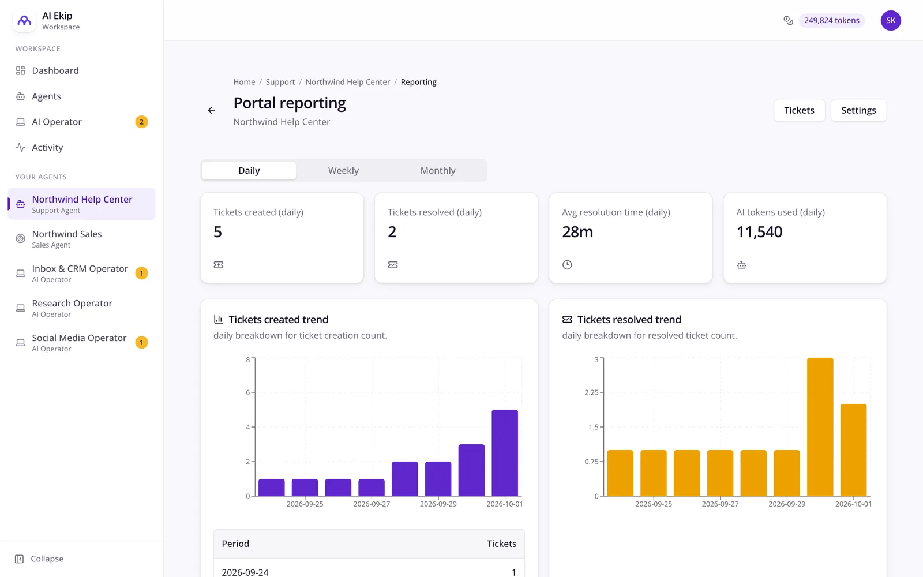Click the Dashboard grid icon
Viewport: 923px width, 577px height.
click(x=20, y=70)
